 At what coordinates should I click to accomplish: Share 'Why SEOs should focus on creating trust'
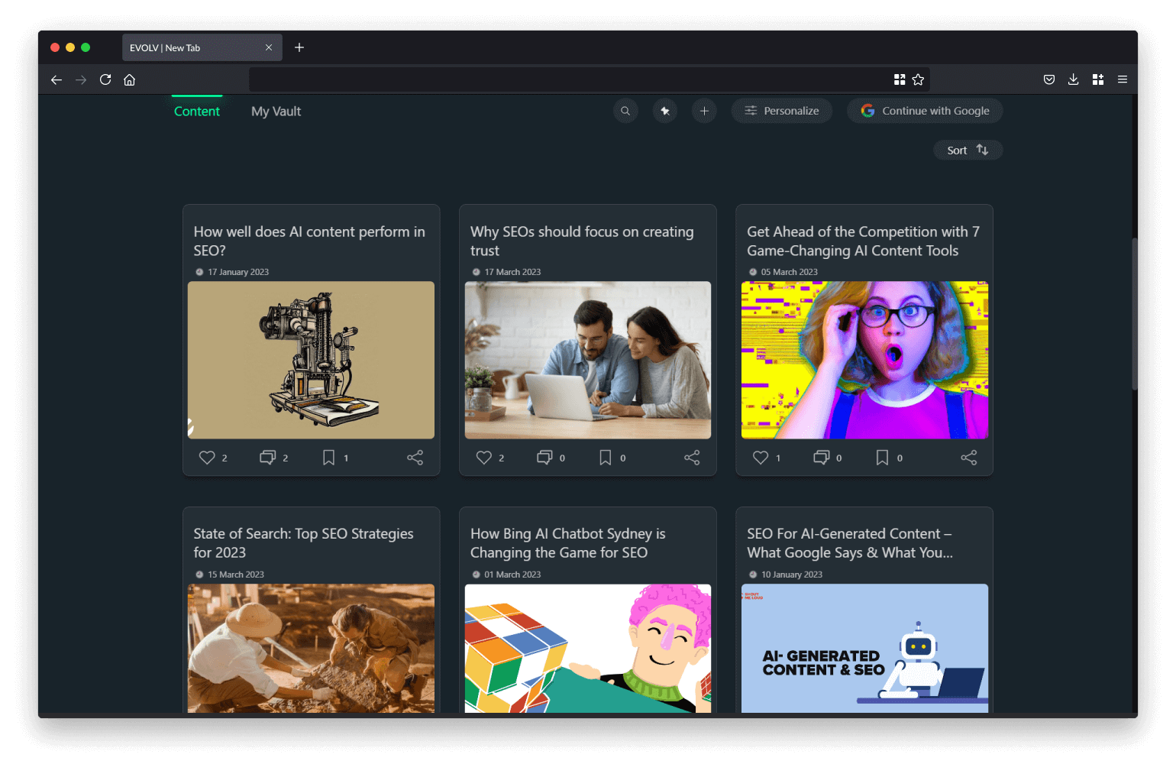coord(692,458)
